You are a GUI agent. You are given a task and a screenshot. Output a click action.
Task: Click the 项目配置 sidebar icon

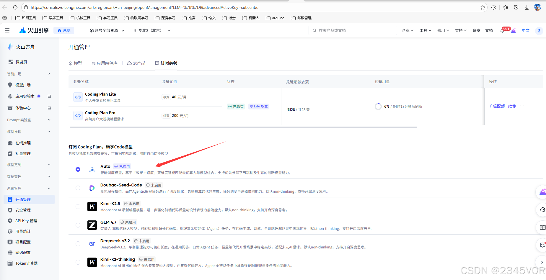click(10, 242)
